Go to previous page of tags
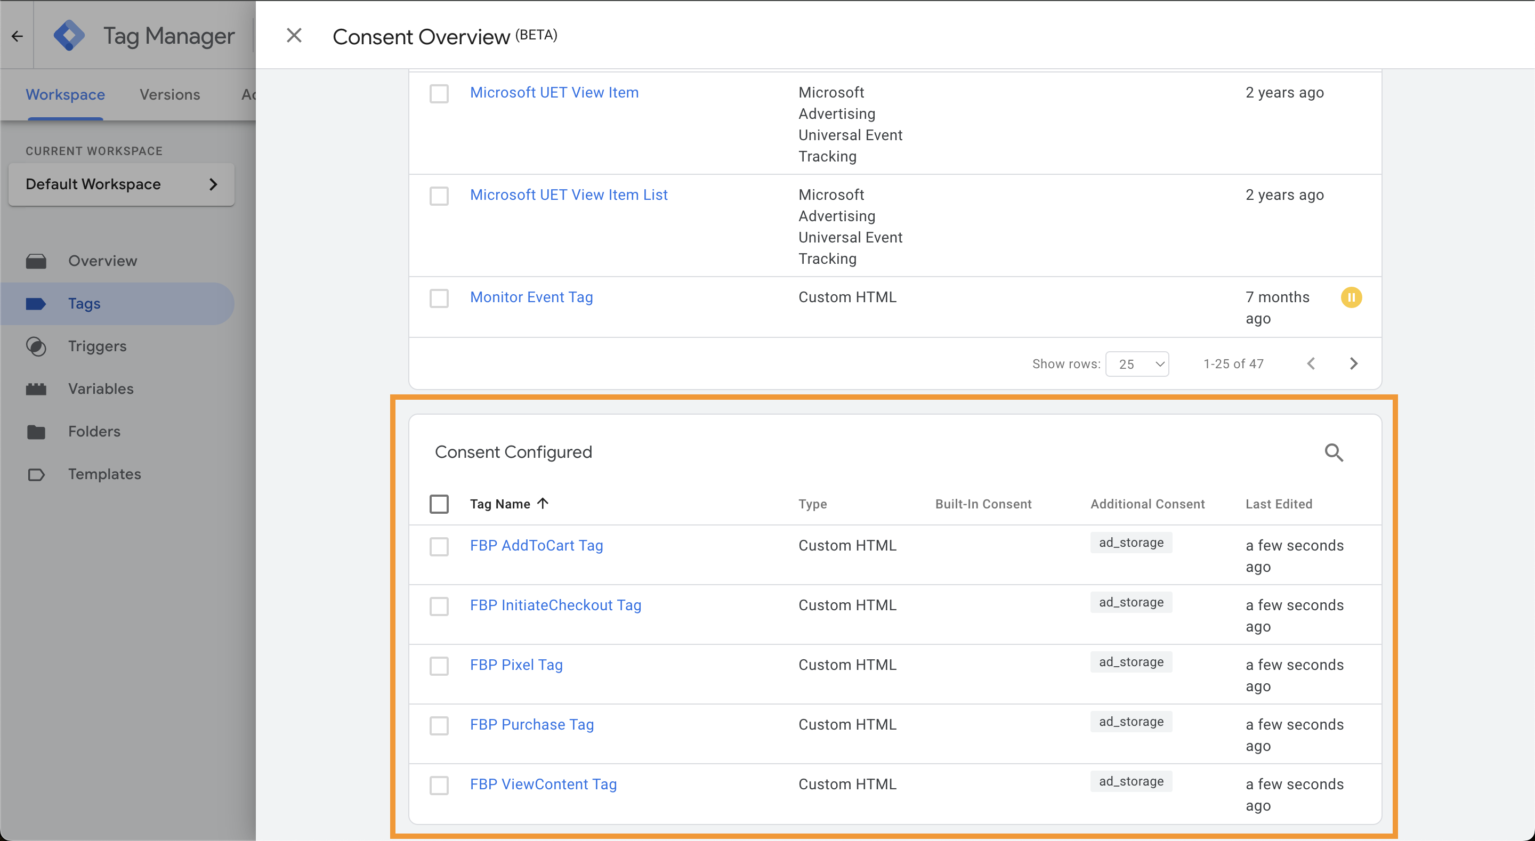Image resolution: width=1535 pixels, height=841 pixels. pos(1311,363)
